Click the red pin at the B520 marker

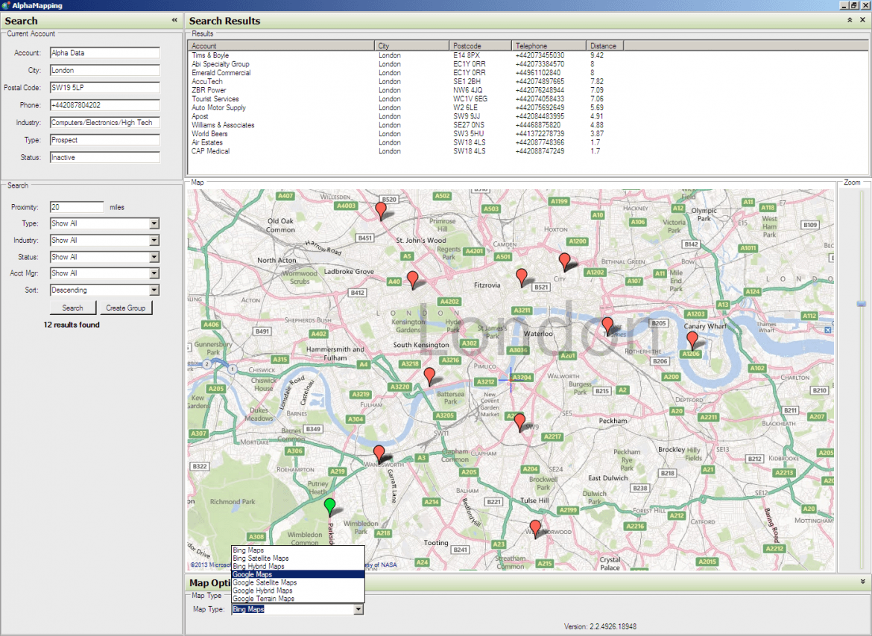381,211
